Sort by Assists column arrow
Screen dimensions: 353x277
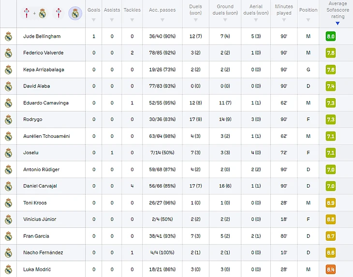pyautogui.click(x=112, y=20)
